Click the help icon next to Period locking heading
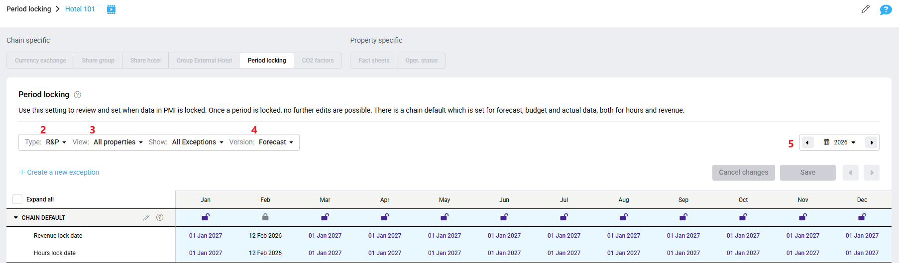 click(x=78, y=95)
